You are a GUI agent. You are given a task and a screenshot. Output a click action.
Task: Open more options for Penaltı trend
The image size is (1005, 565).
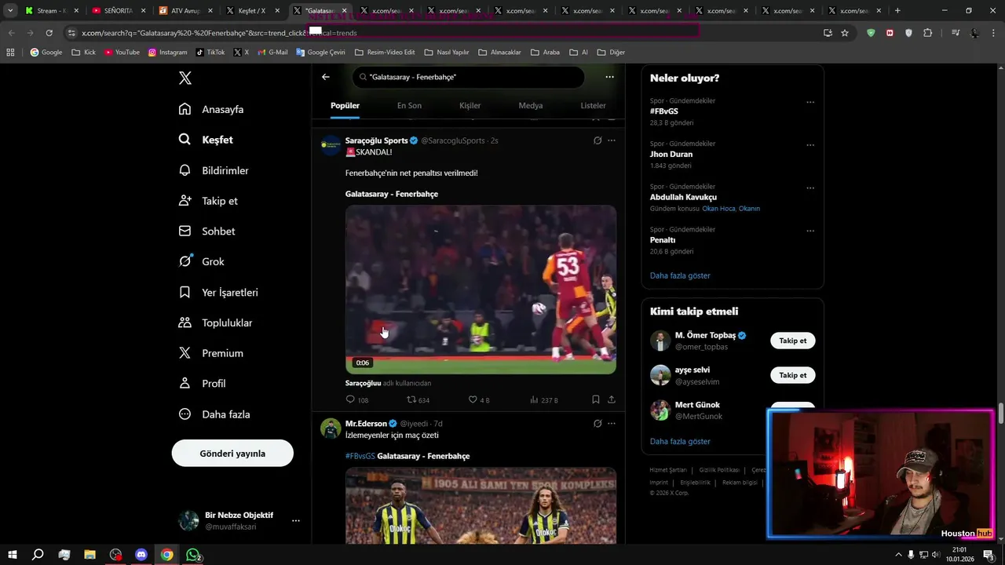(810, 231)
